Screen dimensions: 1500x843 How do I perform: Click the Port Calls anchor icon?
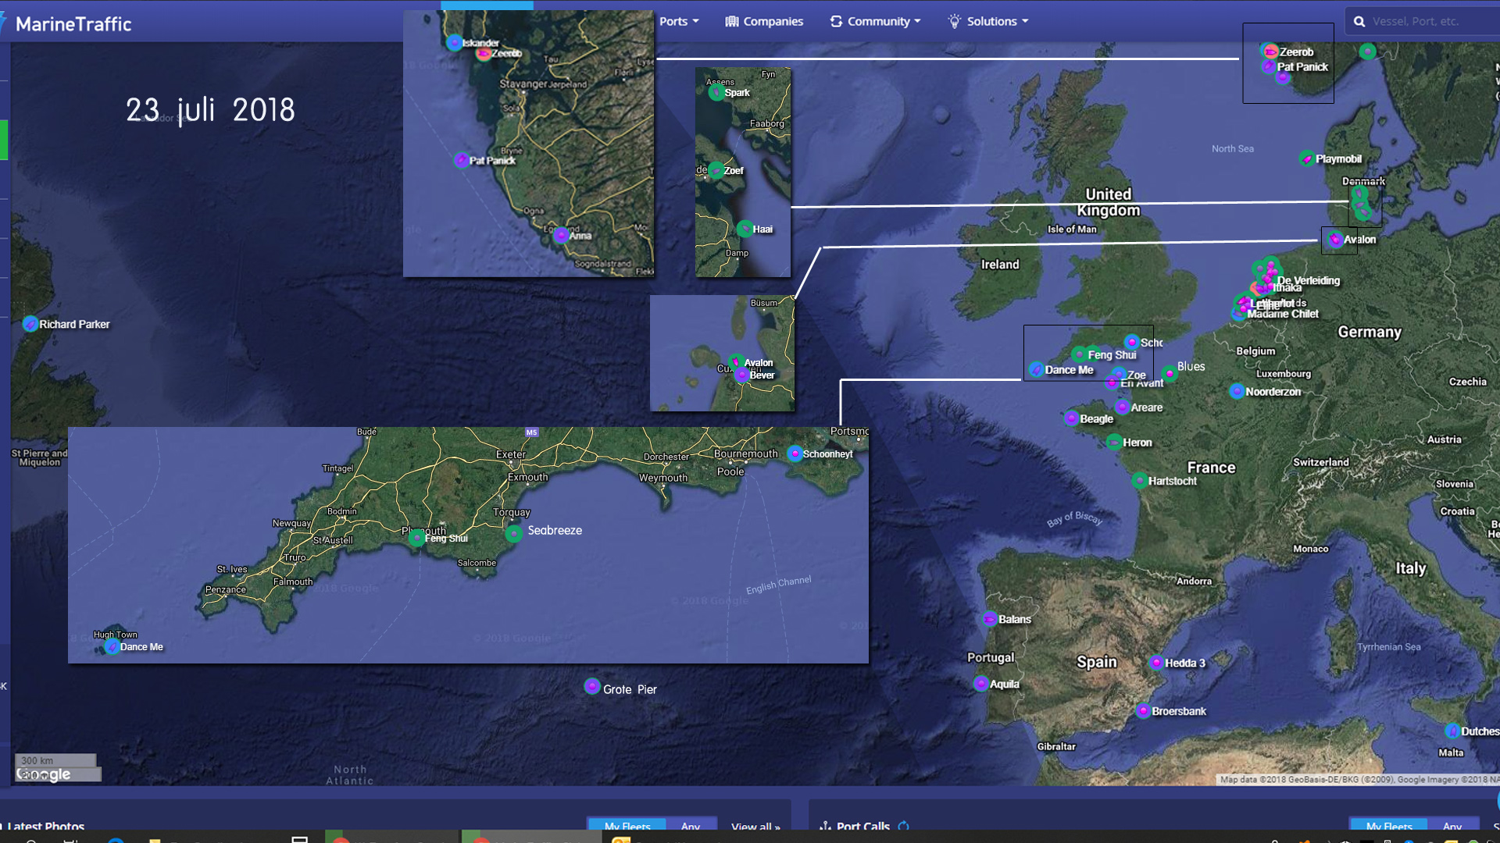click(x=825, y=826)
